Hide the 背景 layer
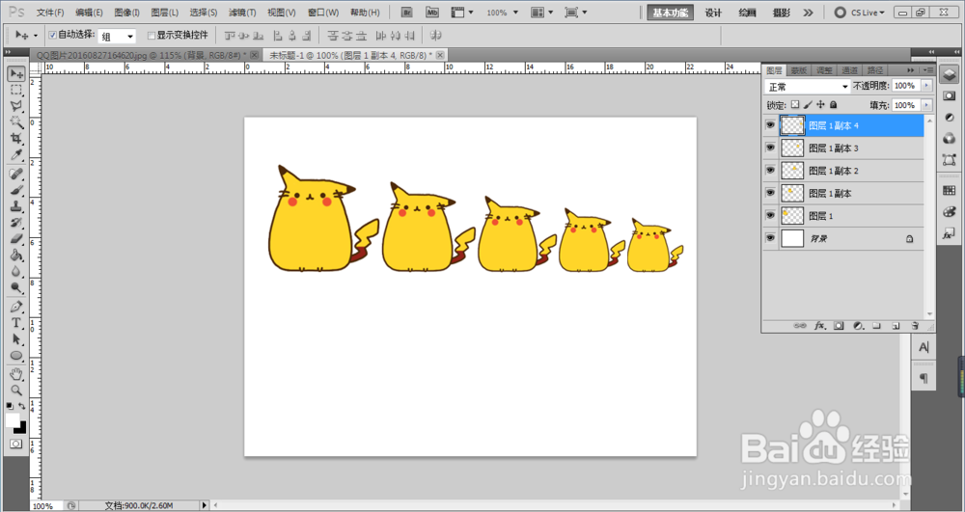 [770, 238]
